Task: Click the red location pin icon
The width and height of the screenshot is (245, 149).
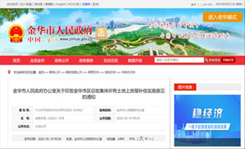Action: coord(9,72)
